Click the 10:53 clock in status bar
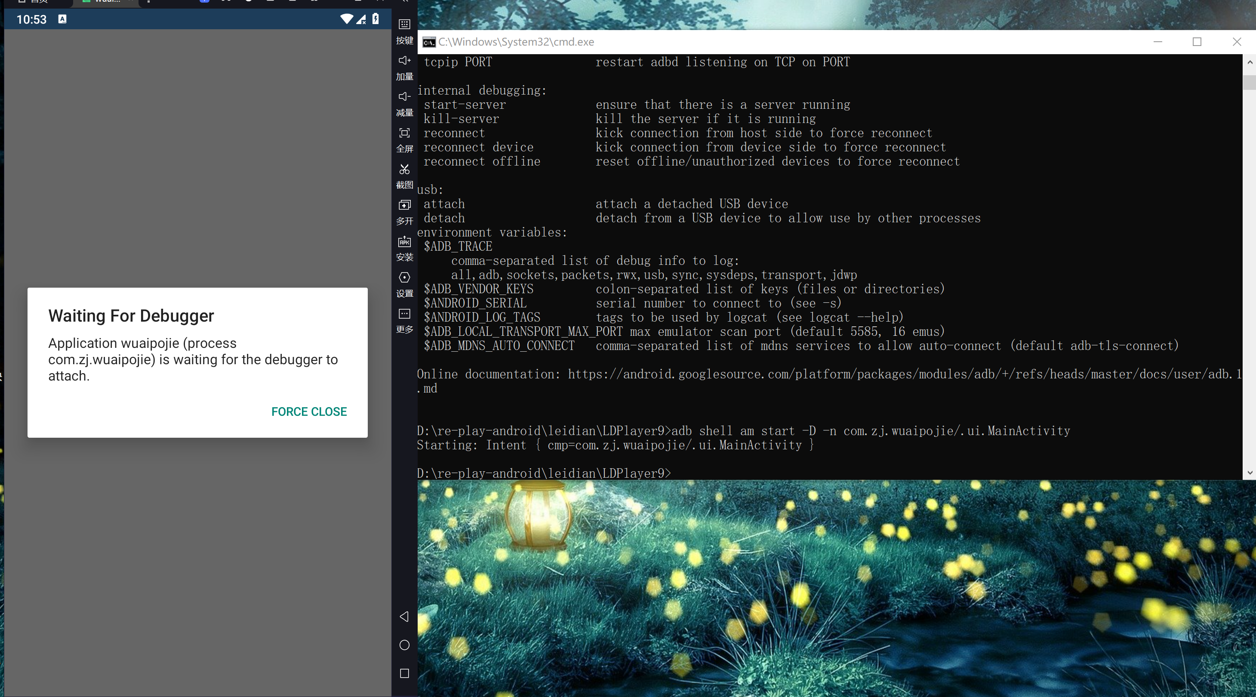This screenshot has width=1256, height=697. pos(32,19)
